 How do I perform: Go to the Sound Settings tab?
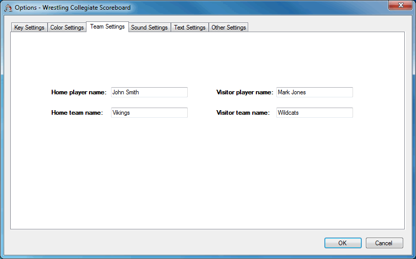tap(149, 28)
